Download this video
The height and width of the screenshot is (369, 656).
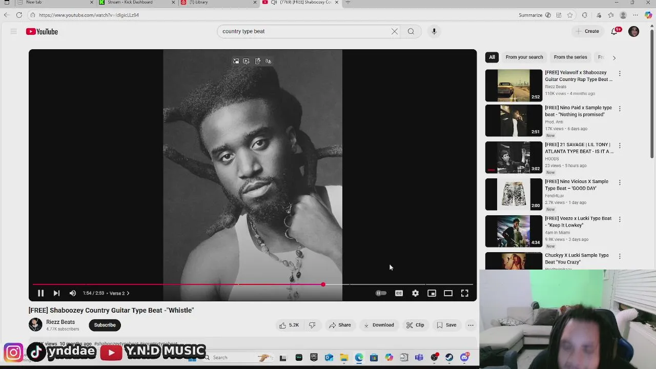coord(379,325)
